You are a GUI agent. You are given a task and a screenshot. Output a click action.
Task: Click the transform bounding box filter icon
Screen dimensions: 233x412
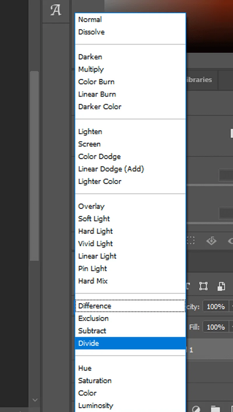tap(203, 286)
